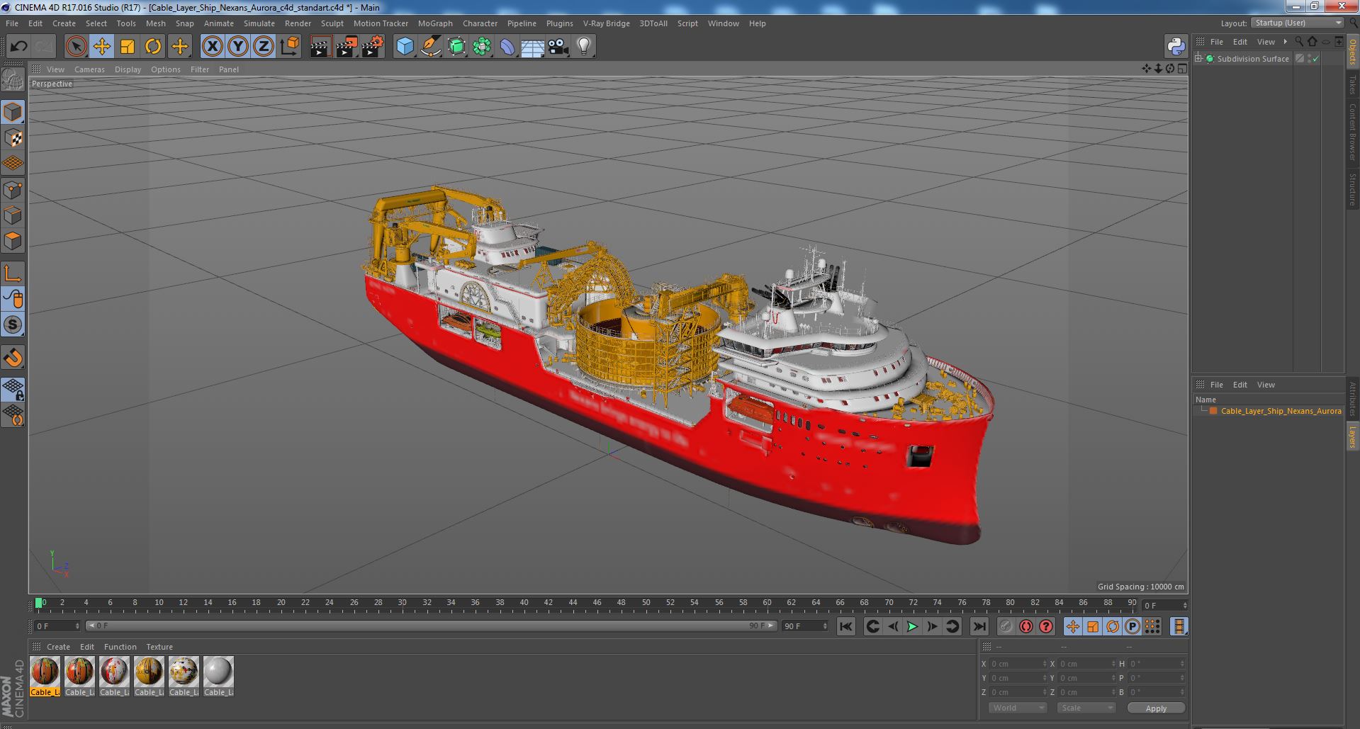Render the active view
Viewport: 1360px width, 729px height.
(320, 47)
